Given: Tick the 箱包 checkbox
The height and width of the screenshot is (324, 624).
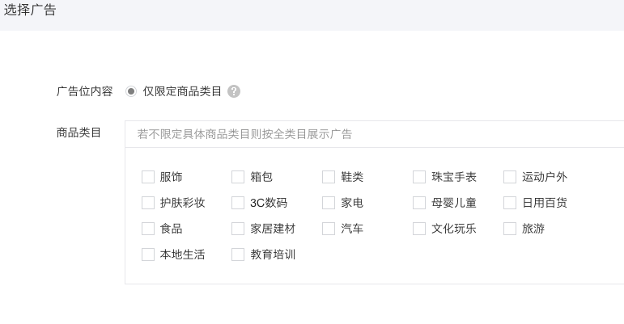Looking at the screenshot, I should point(238,177).
